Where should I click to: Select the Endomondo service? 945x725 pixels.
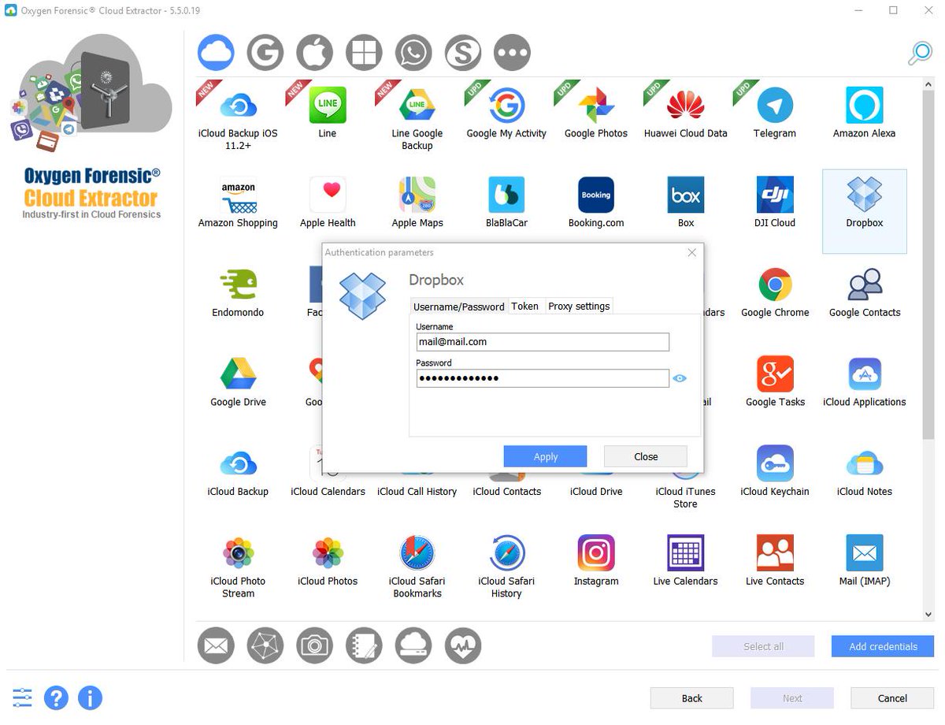pyautogui.click(x=238, y=292)
